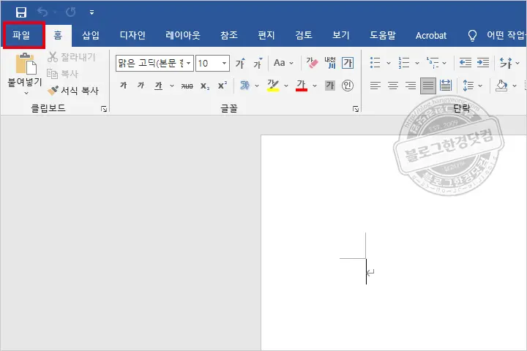This screenshot has width=527, height=351.
Task: Open the font name combo box
Action: pyautogui.click(x=154, y=63)
